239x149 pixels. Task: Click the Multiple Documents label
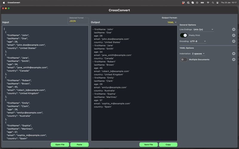pyautogui.click(x=199, y=60)
